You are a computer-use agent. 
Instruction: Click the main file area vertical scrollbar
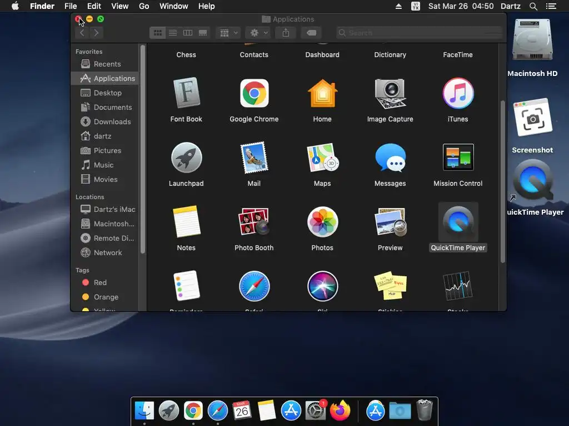point(502,181)
